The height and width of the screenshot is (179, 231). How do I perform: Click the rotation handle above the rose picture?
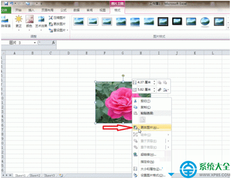tap(123, 76)
